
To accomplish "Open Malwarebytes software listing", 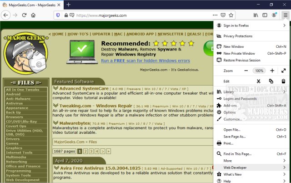I will [75, 123].
